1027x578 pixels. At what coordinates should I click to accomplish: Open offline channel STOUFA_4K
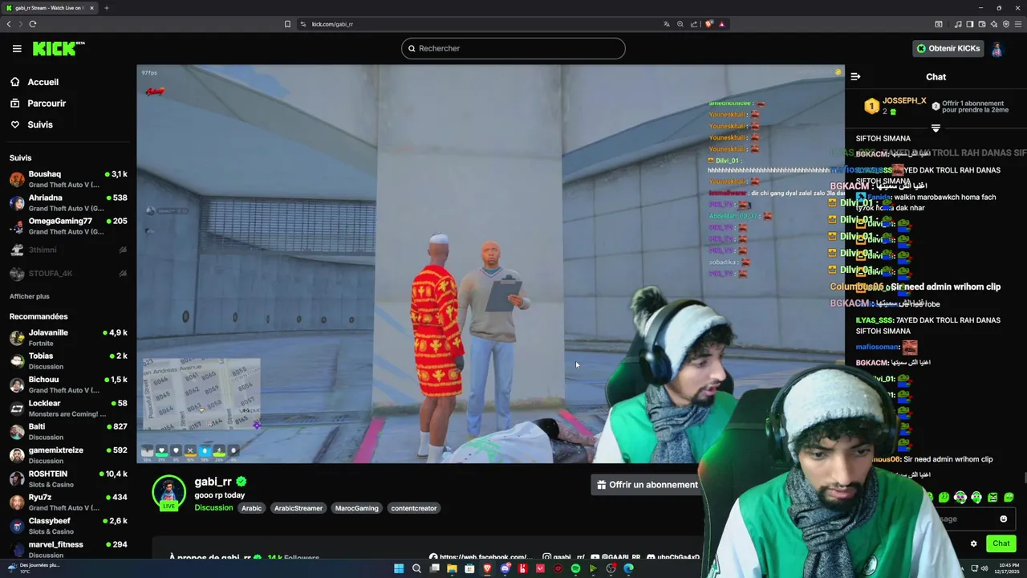coord(68,274)
